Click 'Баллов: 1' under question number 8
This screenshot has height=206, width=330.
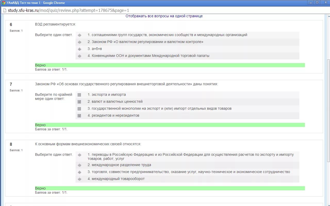16,150
